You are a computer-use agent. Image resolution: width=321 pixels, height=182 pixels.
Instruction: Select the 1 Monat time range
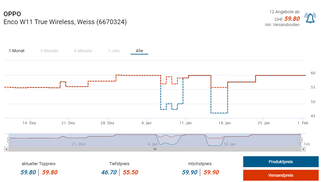point(16,51)
